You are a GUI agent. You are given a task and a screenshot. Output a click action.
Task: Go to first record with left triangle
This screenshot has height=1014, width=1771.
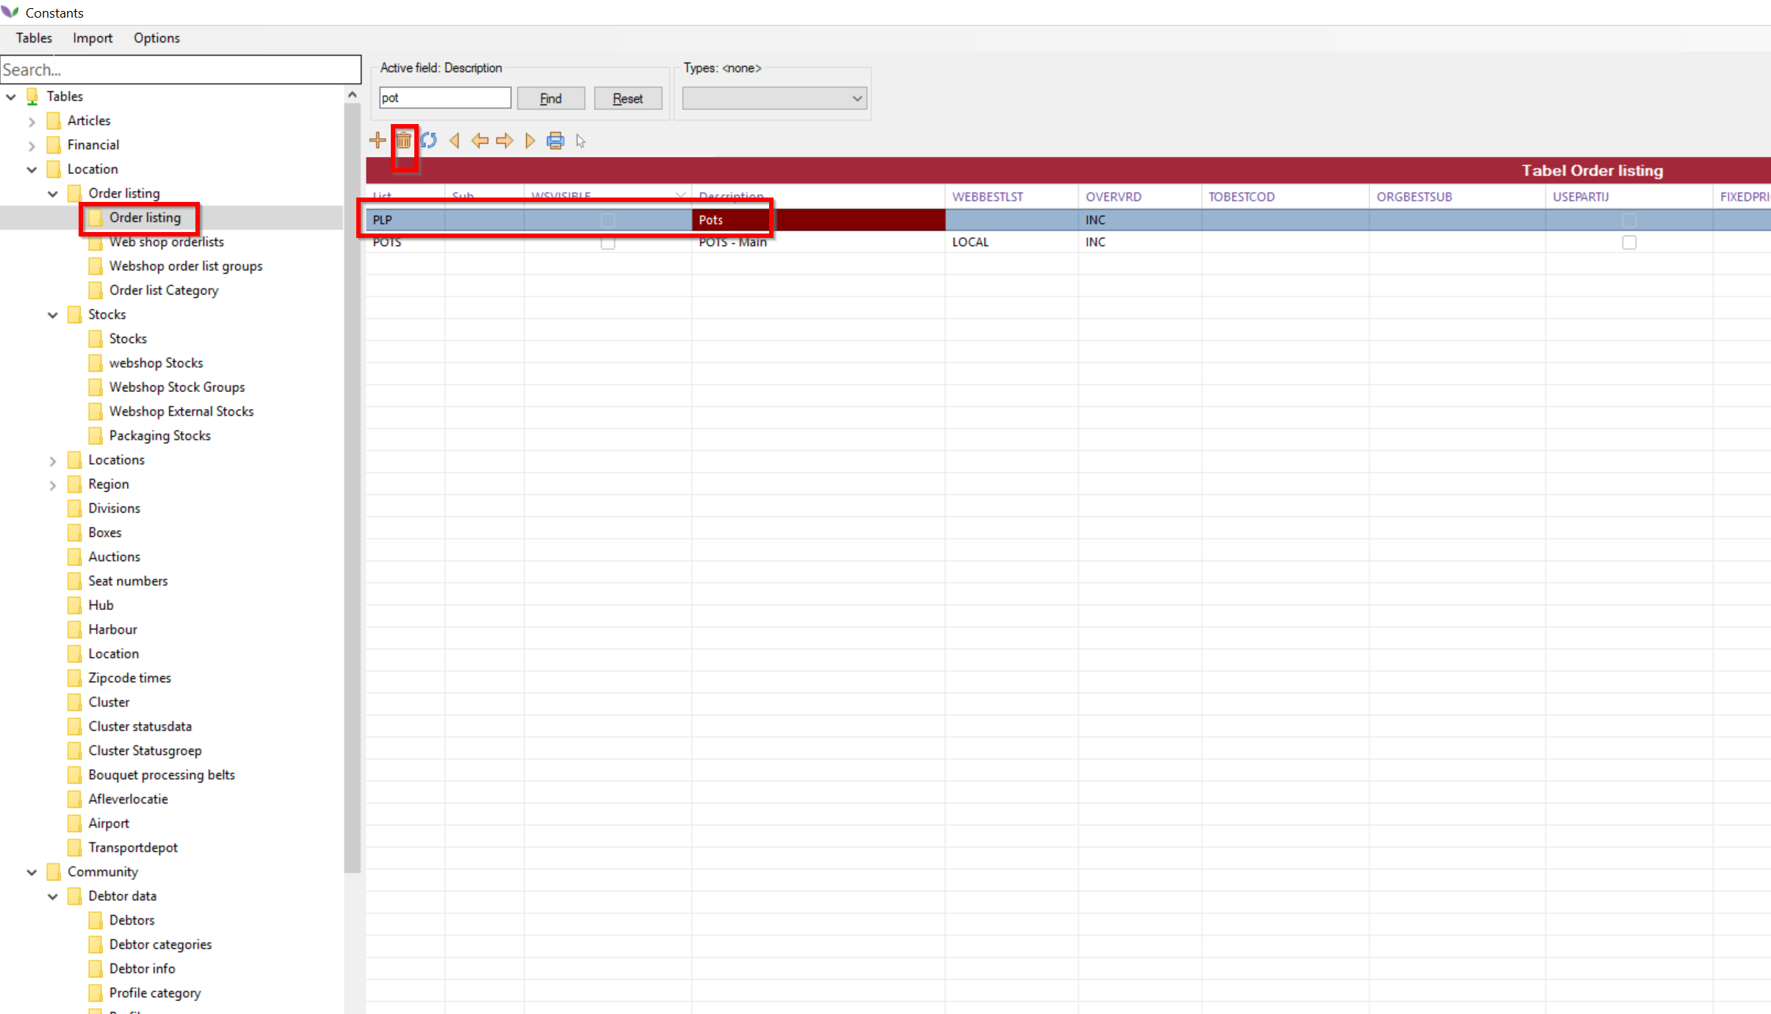(455, 140)
